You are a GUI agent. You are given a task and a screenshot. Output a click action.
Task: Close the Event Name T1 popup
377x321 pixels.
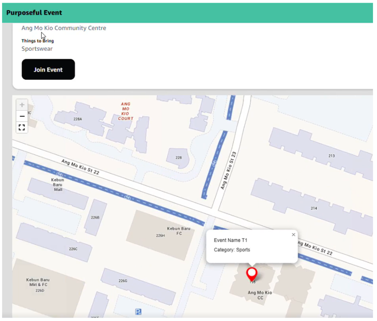pyautogui.click(x=293, y=235)
